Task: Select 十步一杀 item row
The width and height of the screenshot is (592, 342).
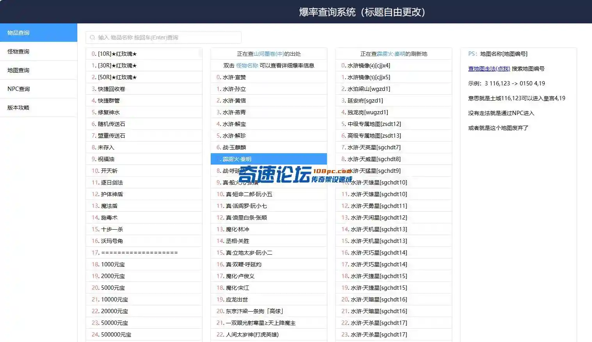Action: [x=144, y=229]
